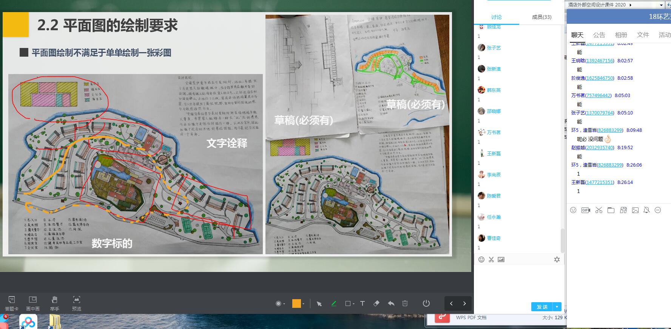Open the Baidu Netdisk desktop shortcut

[x=28, y=322]
